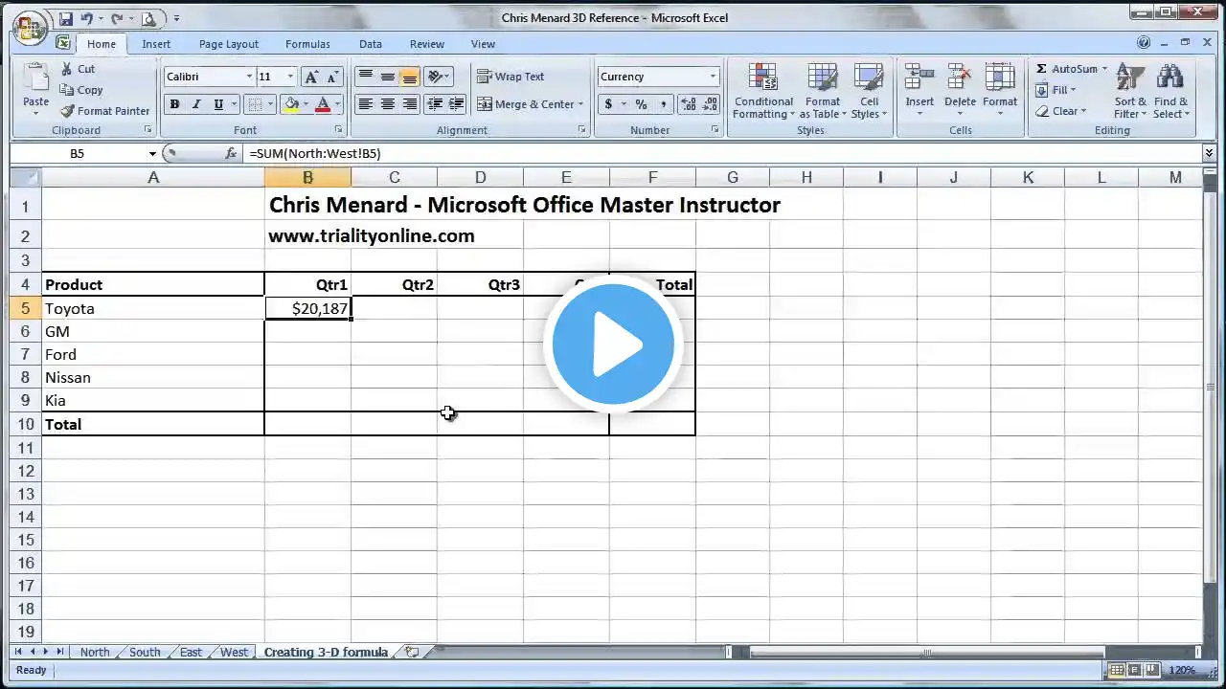Click the horizontal scrollbar thumb

(x=926, y=653)
